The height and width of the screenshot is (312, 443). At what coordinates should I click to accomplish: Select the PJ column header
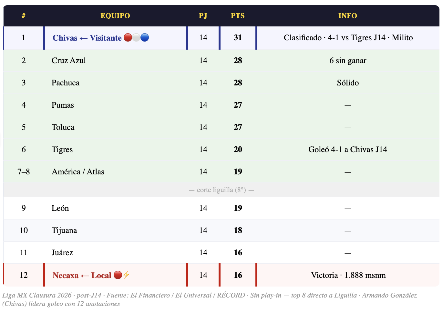203,16
